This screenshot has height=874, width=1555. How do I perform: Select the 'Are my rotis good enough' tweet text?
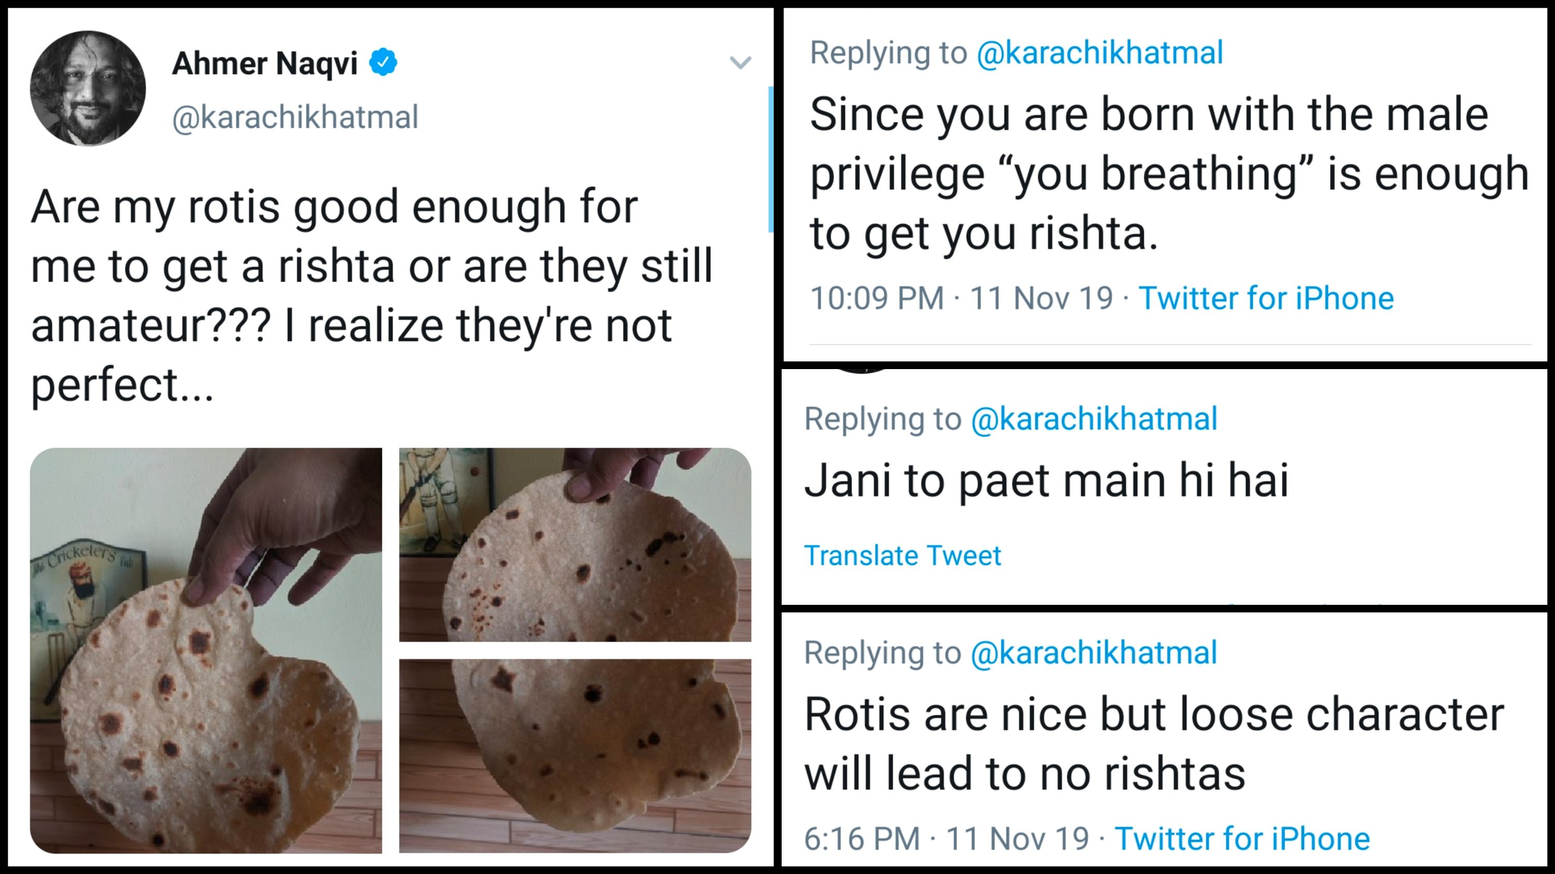point(371,296)
